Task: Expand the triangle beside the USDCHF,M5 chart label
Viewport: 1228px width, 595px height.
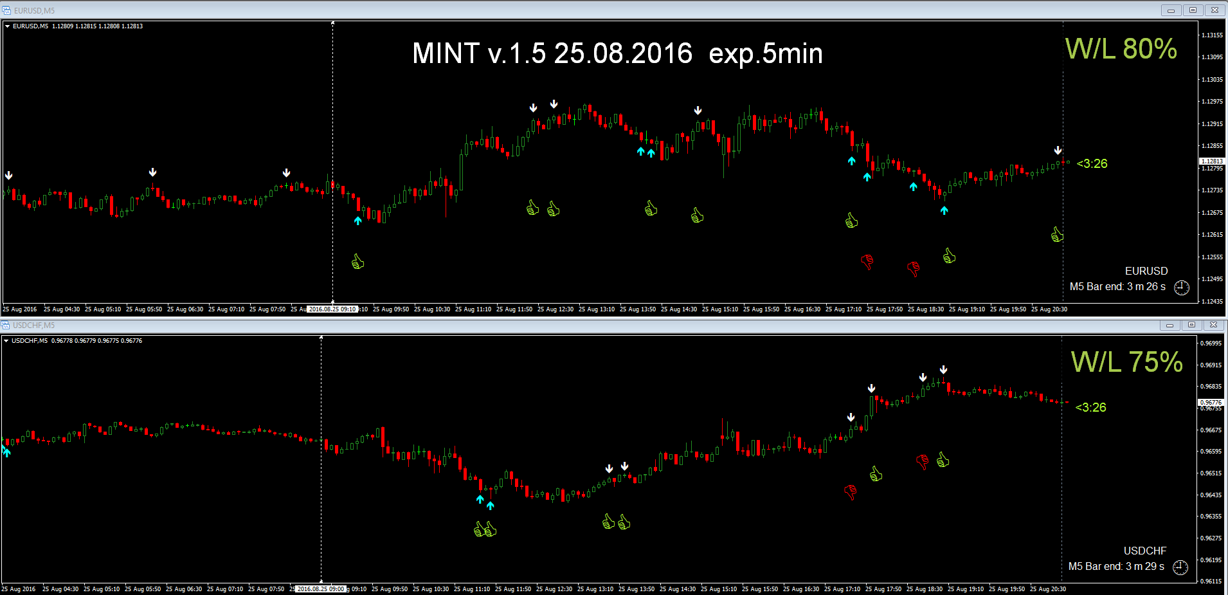Action: coord(6,341)
